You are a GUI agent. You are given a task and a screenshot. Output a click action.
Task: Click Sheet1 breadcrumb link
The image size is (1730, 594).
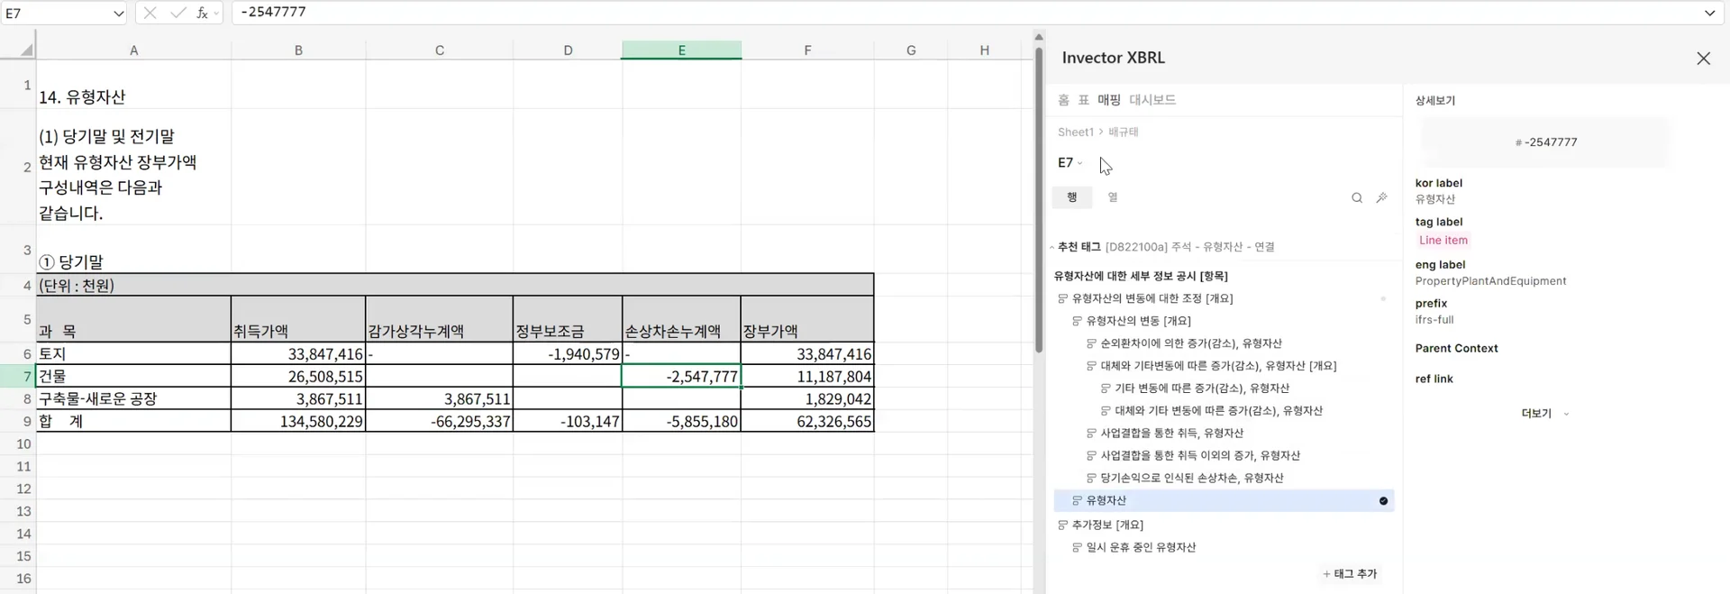click(x=1075, y=133)
